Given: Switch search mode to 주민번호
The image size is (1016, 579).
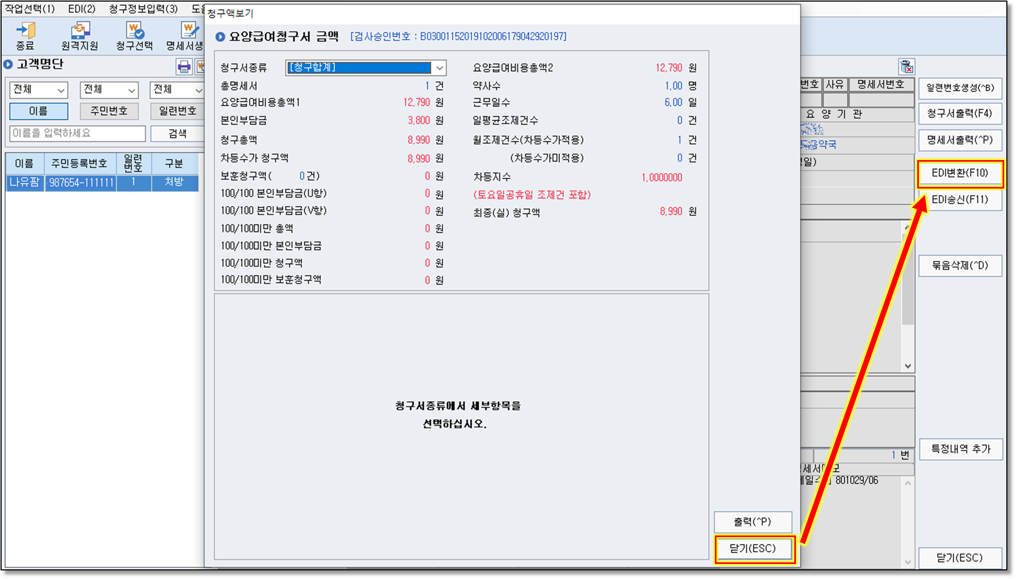Looking at the screenshot, I should (x=109, y=111).
